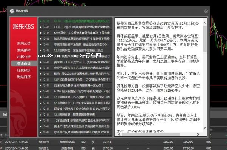Switch to the 环球经济 section
The height and width of the screenshot is (150, 227).
[x=24, y=70]
